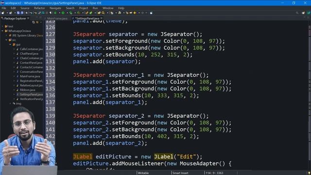
Task: Select ChatPanel.java in Package Explorer
Action: coord(29,53)
